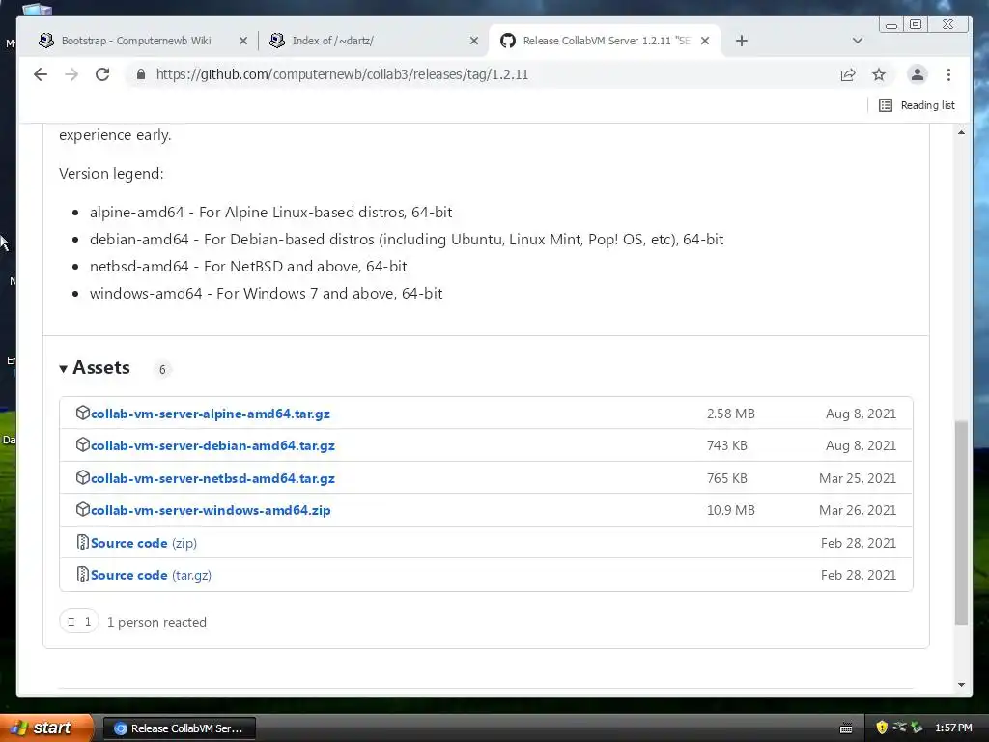Open the Windows Start menu
The width and height of the screenshot is (989, 742).
[x=44, y=728]
